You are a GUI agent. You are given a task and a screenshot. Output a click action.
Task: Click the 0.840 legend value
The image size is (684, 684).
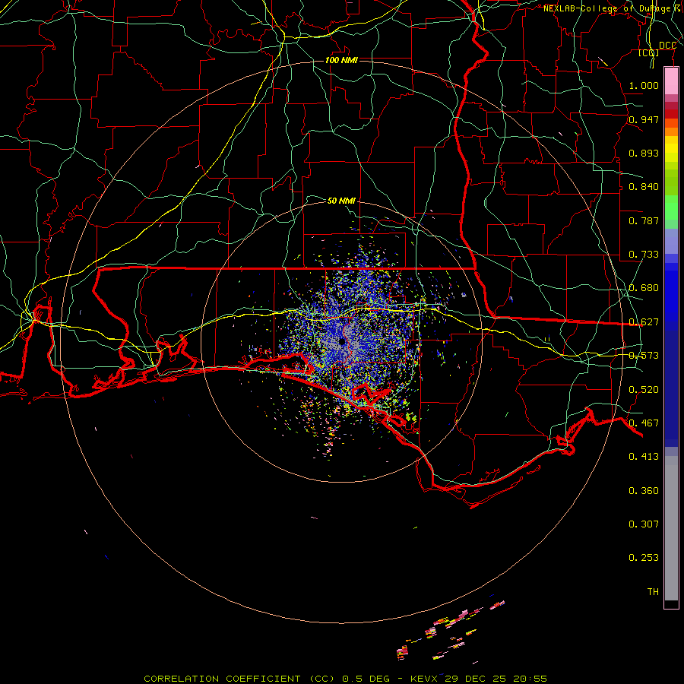click(x=644, y=187)
